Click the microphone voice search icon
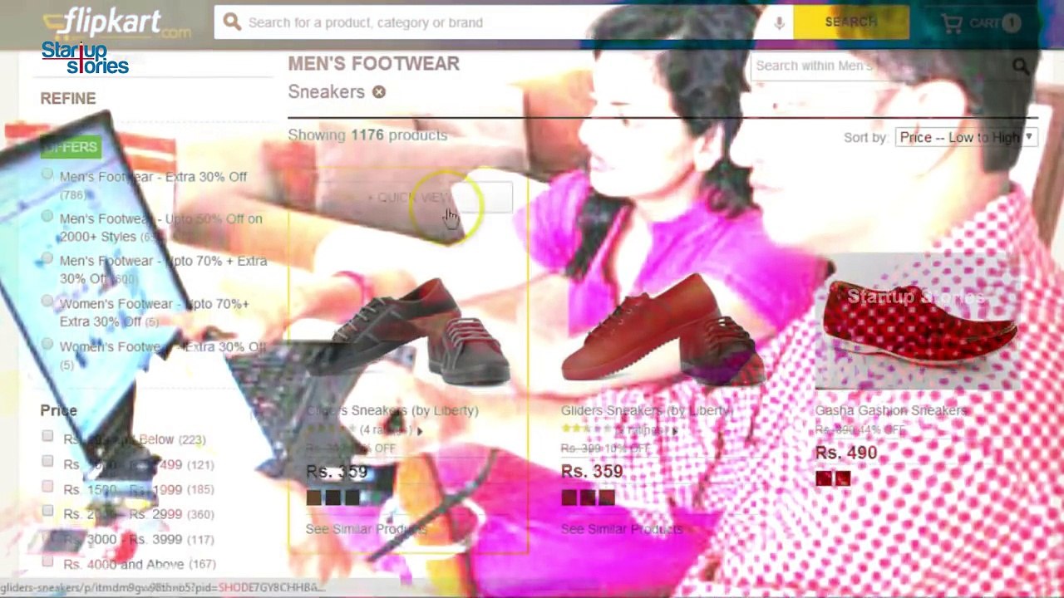This screenshot has height=598, width=1064. [x=779, y=23]
